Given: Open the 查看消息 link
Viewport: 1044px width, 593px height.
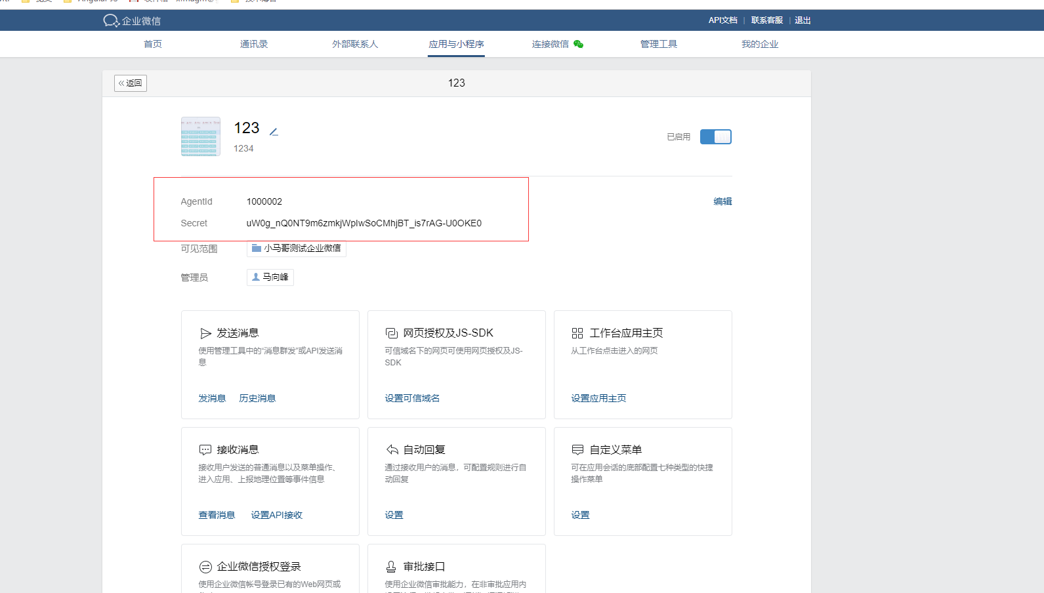Looking at the screenshot, I should click(x=217, y=515).
